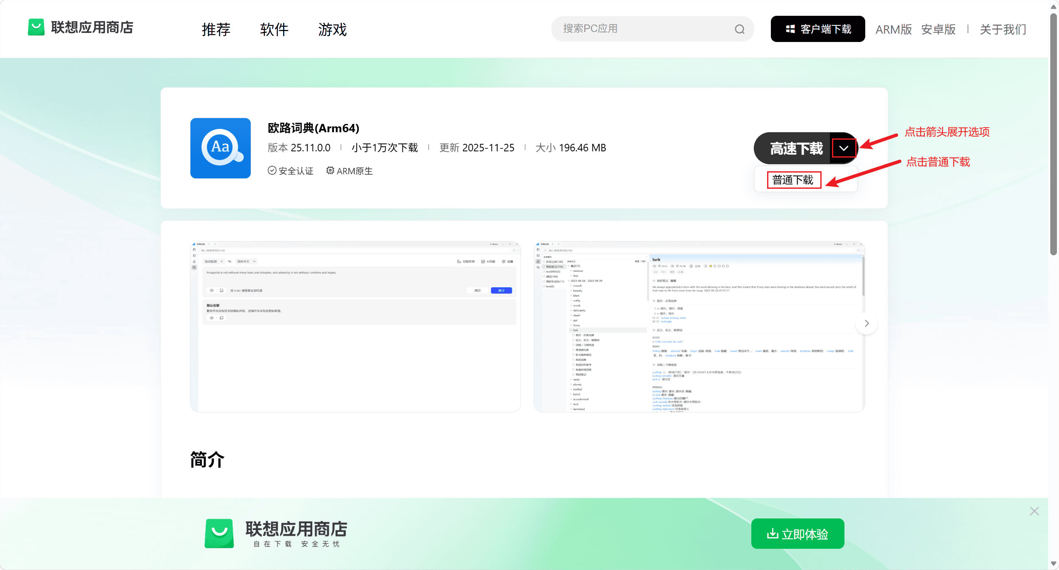Click the 联想应用商店 header title text
The width and height of the screenshot is (1059, 570).
(92, 27)
